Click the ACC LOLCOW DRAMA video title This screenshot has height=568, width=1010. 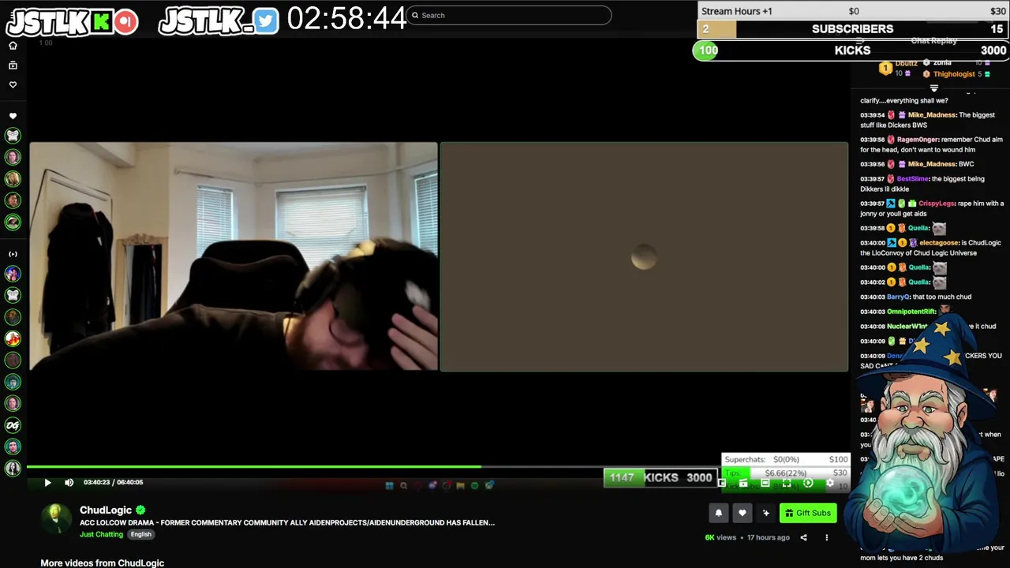coord(287,522)
